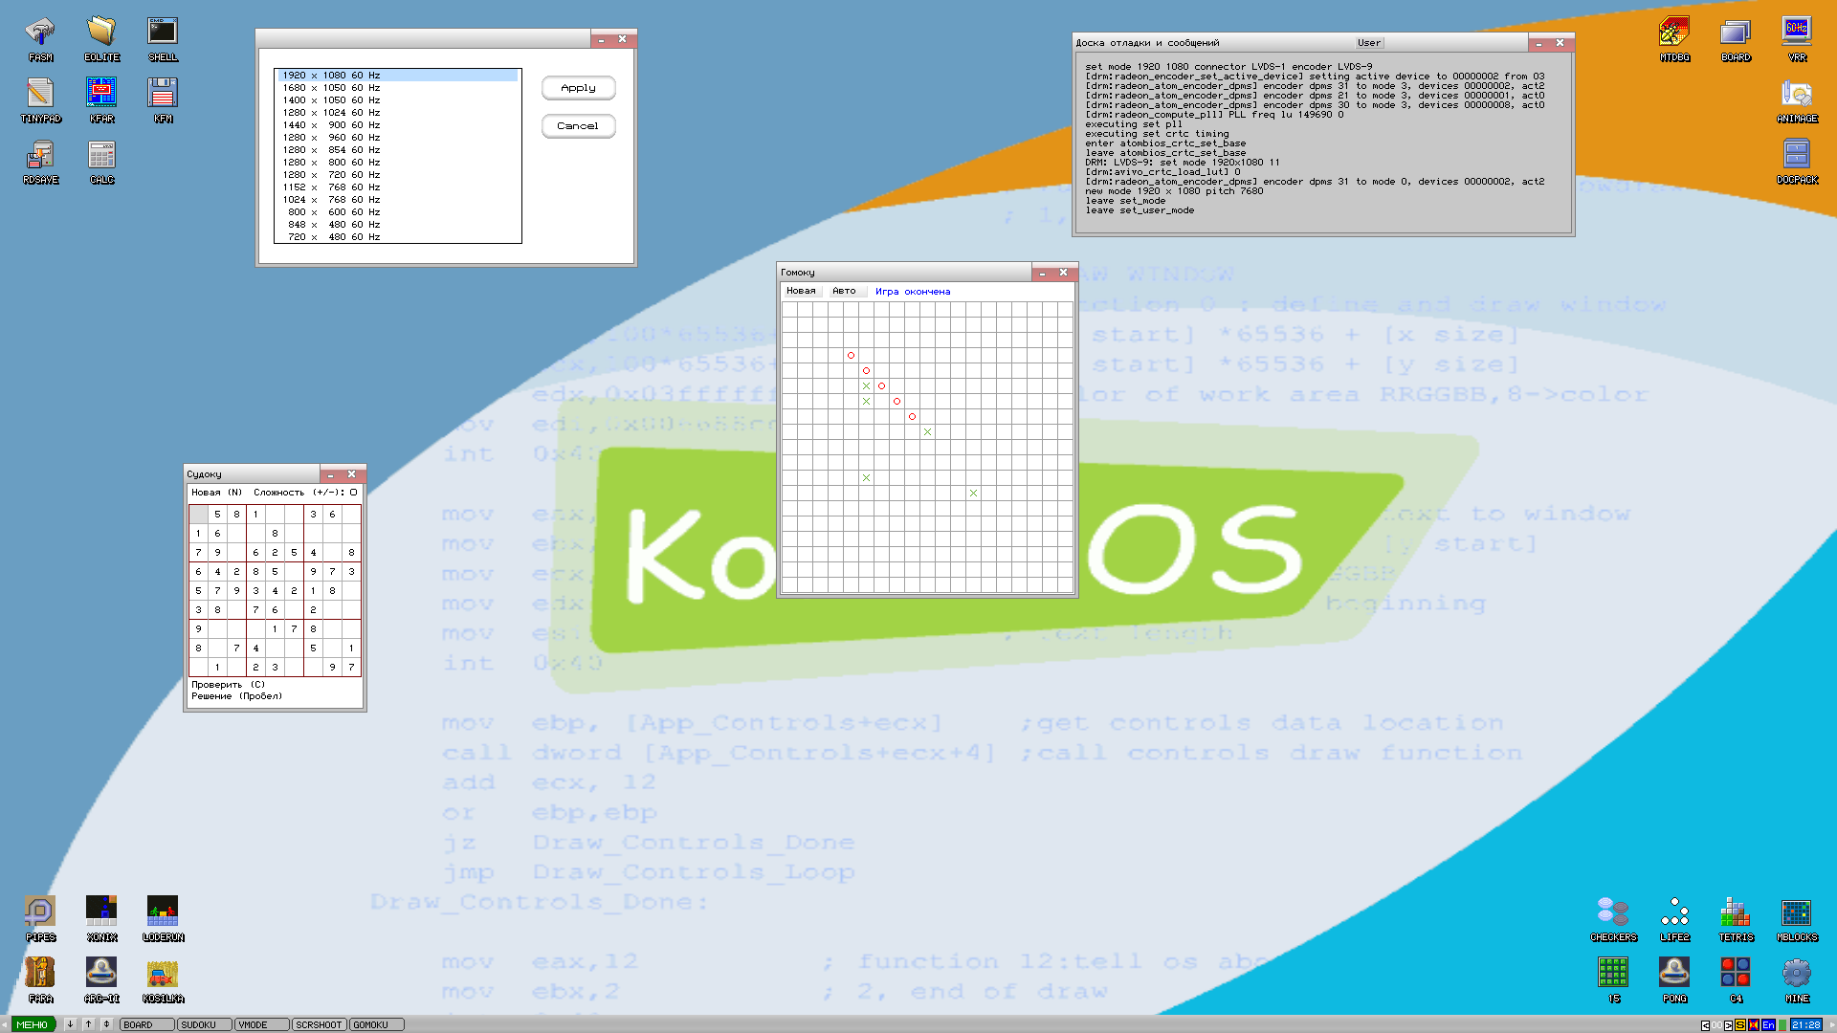Select the 1680 x 1050 60 Hz mode
This screenshot has width=1837, height=1033.
click(x=397, y=87)
